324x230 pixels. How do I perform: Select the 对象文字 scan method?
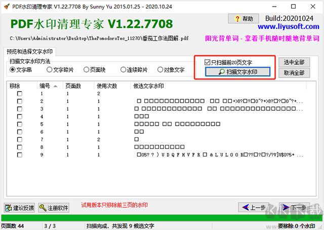click(x=171, y=70)
